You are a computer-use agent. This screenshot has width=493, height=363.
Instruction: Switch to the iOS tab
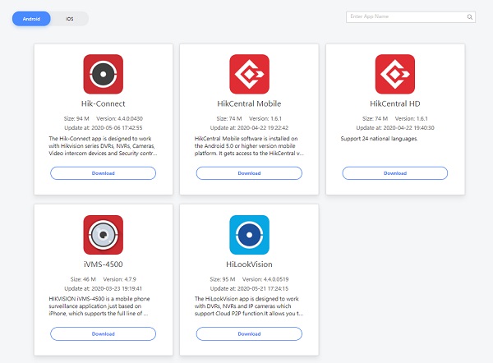[x=70, y=18]
